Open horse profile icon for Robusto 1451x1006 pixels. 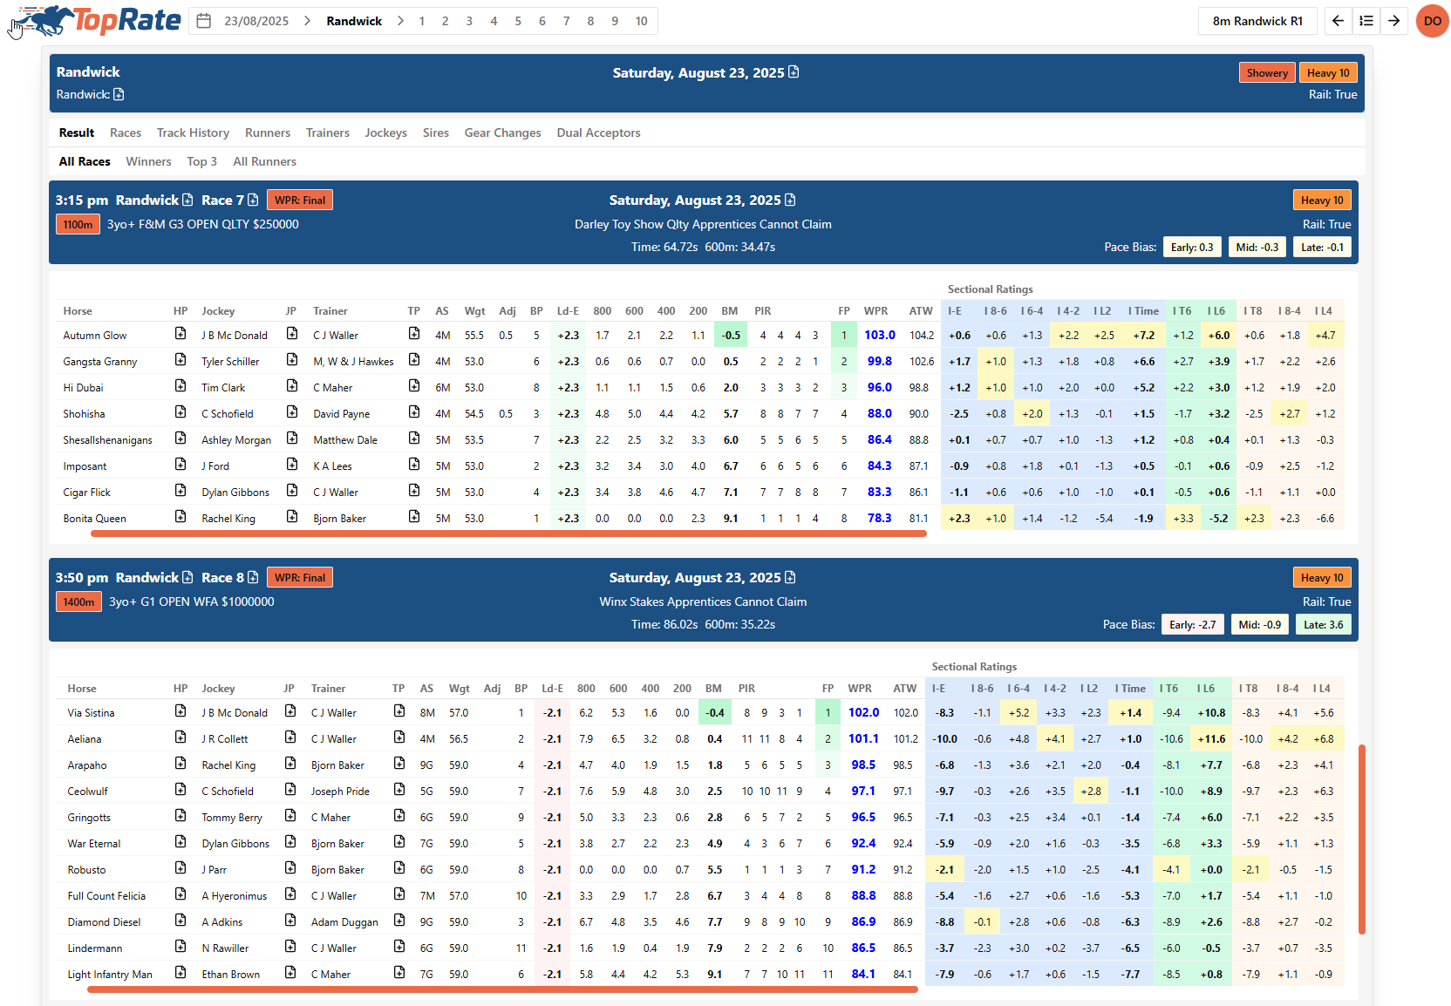[181, 868]
